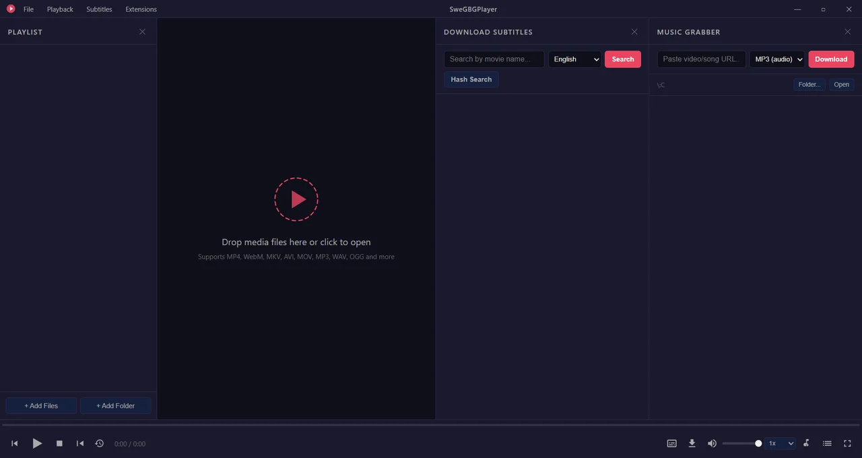Click the volume slider
This screenshot has height=458, width=862.
(741, 443)
